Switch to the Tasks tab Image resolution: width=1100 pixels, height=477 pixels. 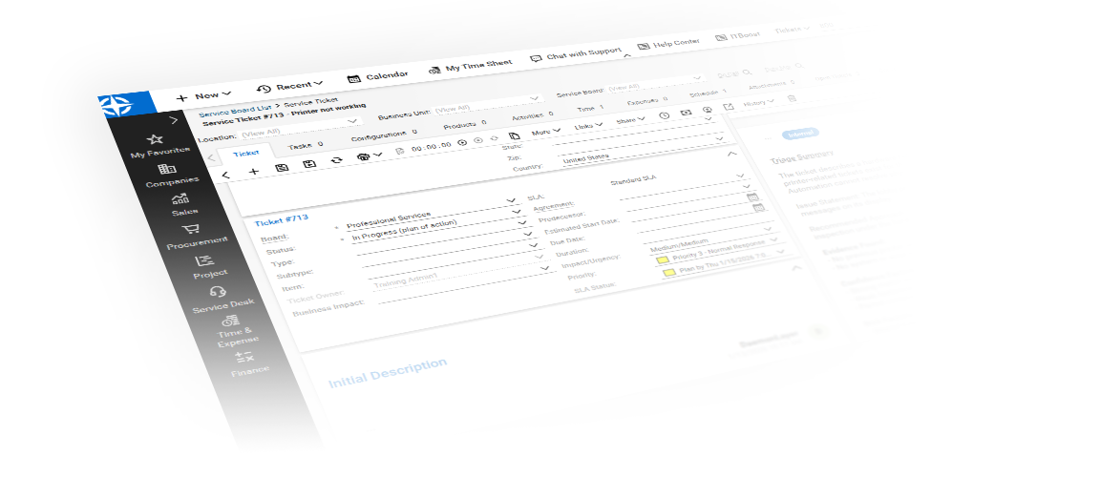305,146
